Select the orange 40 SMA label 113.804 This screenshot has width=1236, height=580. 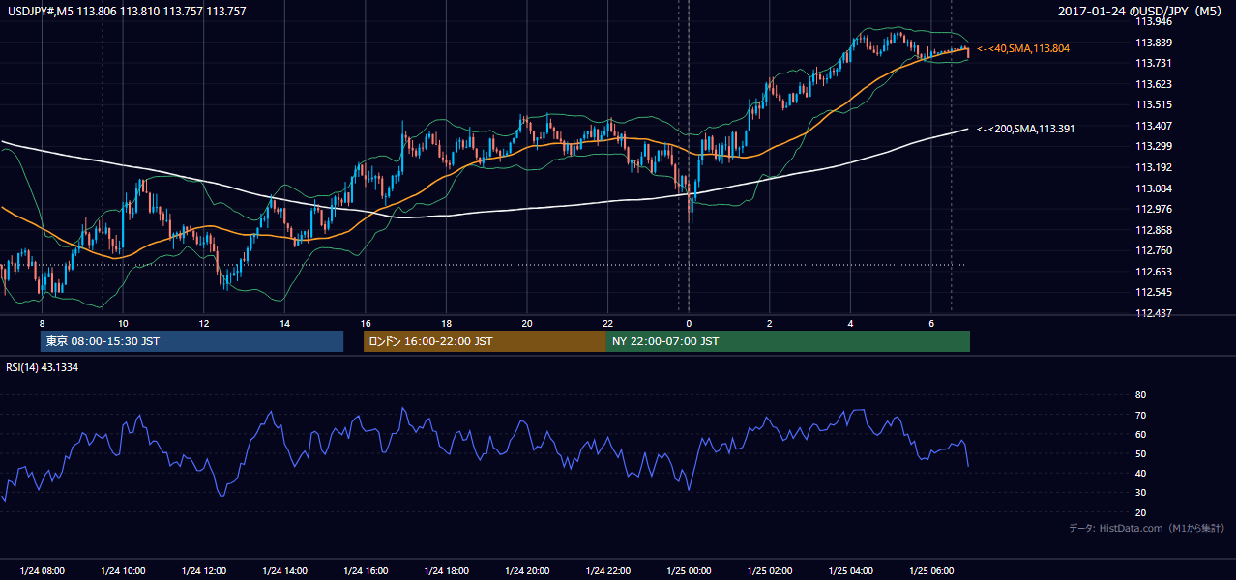1024,48
